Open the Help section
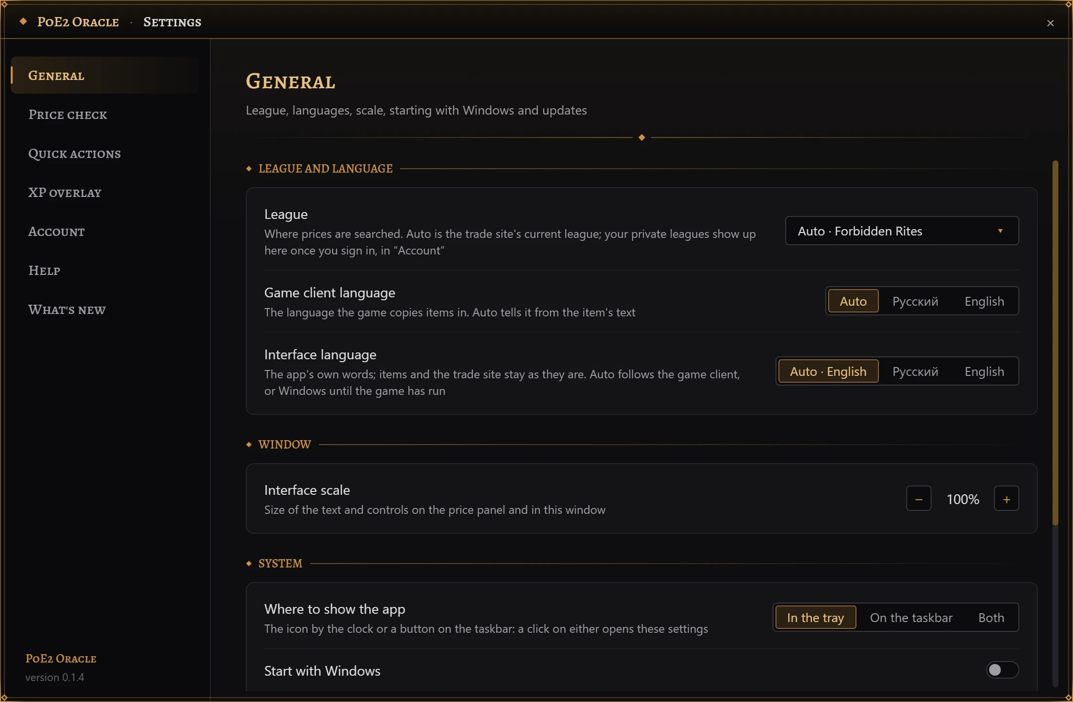1073x702 pixels. coord(104,271)
